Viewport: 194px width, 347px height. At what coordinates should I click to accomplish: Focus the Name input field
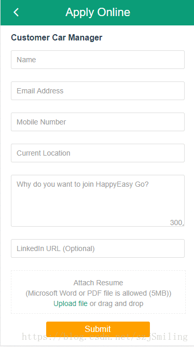coord(98,60)
